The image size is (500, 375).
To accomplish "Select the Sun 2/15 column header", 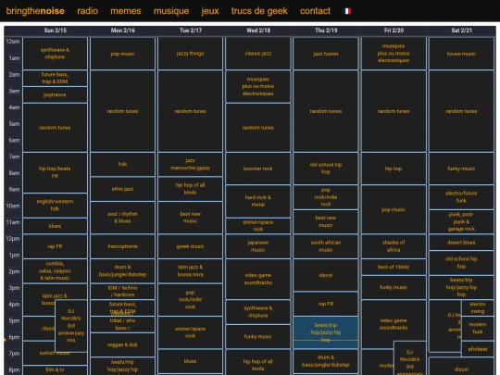I will pyautogui.click(x=56, y=31).
